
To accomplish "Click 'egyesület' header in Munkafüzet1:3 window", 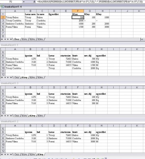I will (102, 94).
